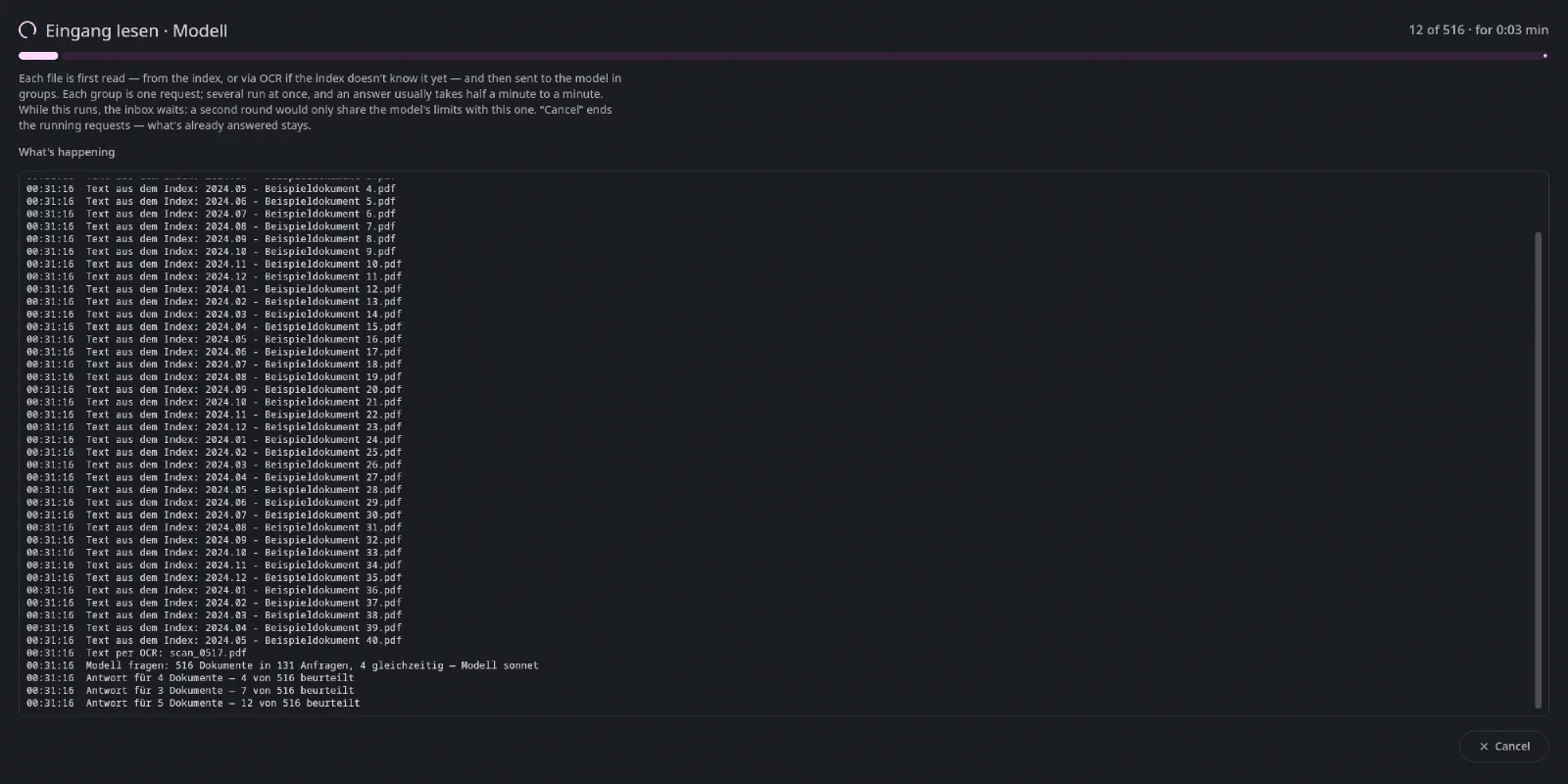This screenshot has height=784, width=1568.
Task: Click the Beispieldokument 25.pdf log line
Action: pos(214,452)
